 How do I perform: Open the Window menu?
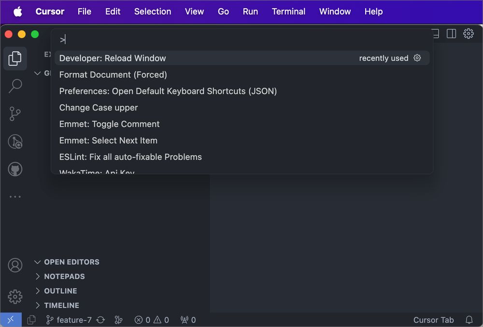335,12
